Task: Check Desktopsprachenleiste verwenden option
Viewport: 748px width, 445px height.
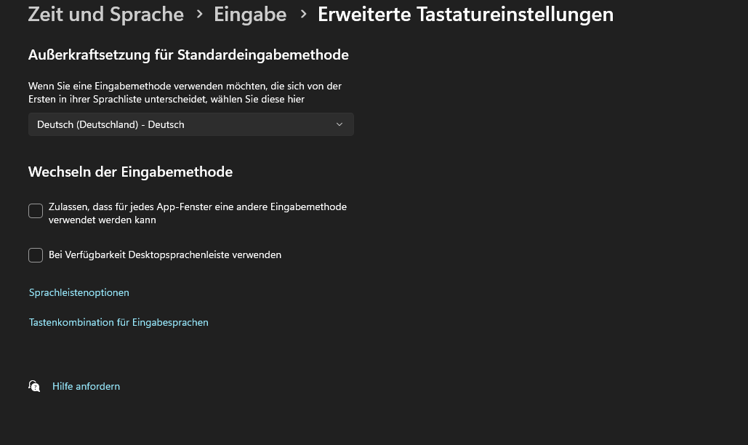Action: point(36,255)
